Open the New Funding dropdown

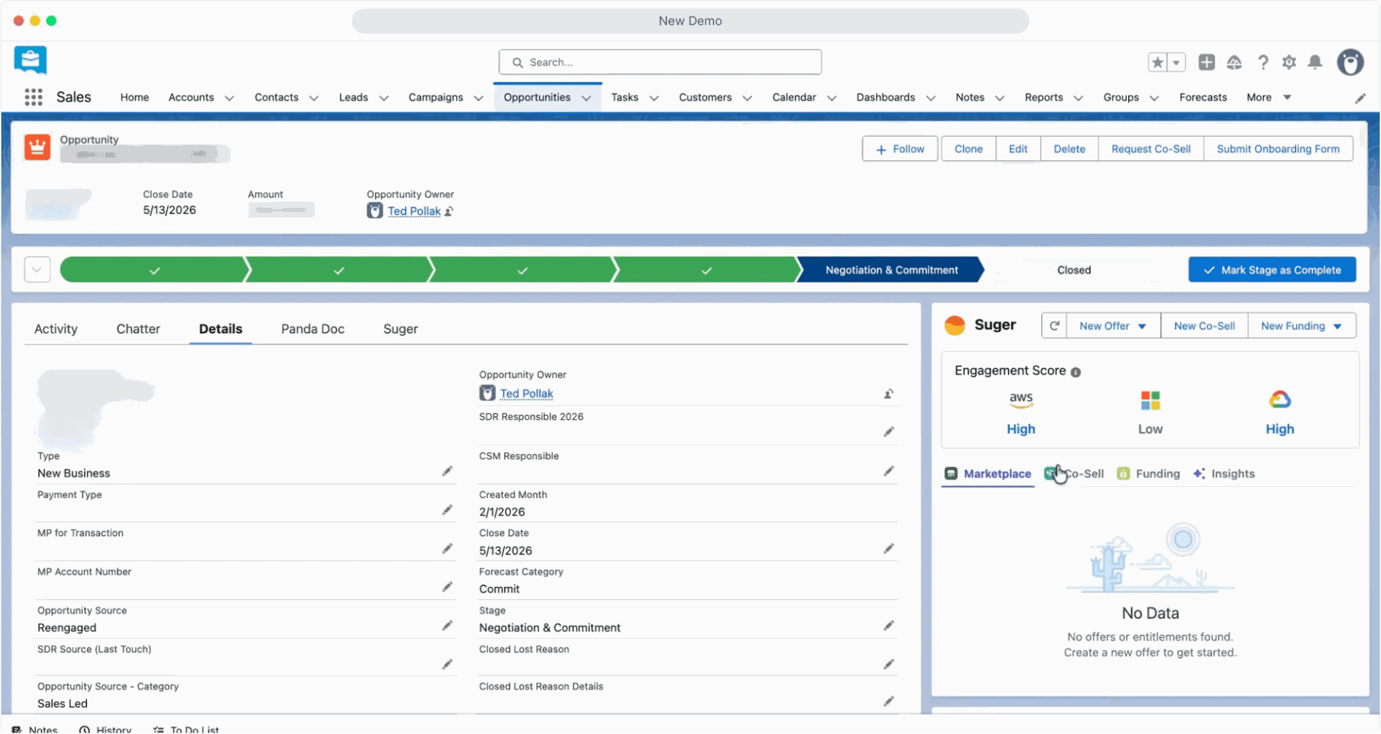click(1302, 326)
